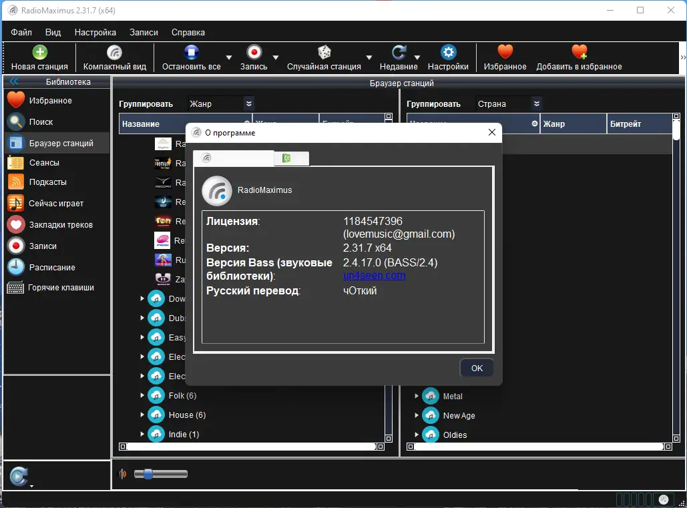687x508 pixels.
Task: Follow the un4seen.com link
Action: (374, 275)
